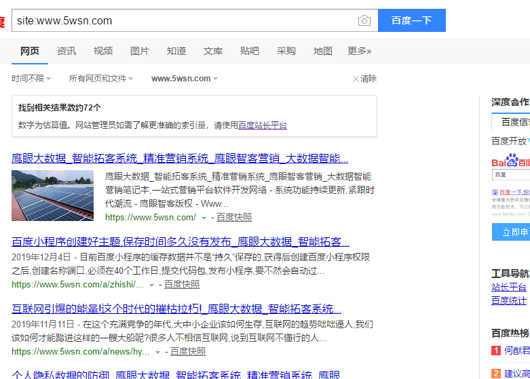Viewport: 530px width, 379px height.
Task: Go to the 贴吧 tab
Action: tap(250, 51)
